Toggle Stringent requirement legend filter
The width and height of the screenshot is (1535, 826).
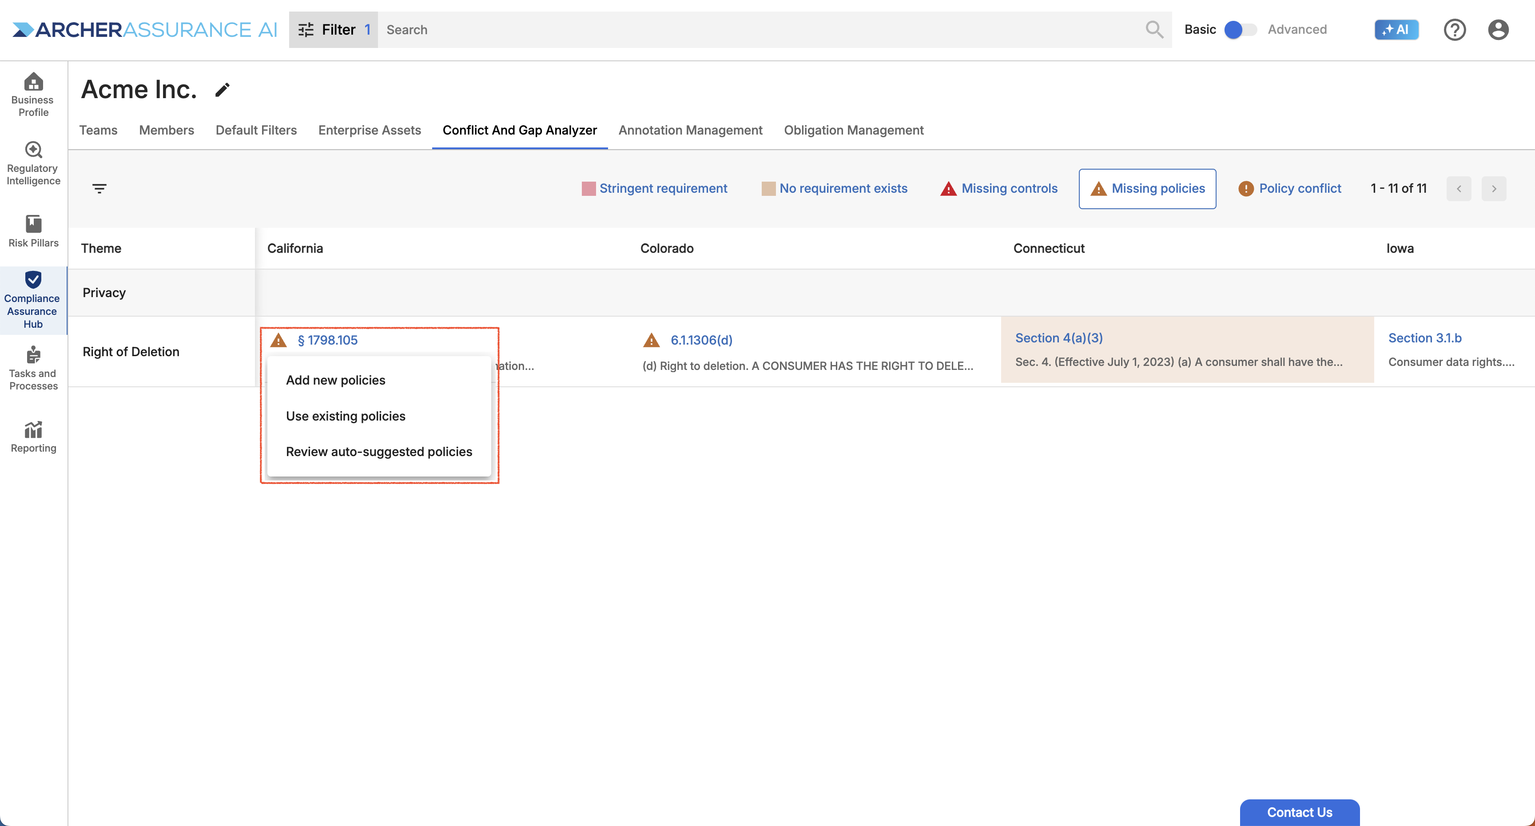point(654,188)
